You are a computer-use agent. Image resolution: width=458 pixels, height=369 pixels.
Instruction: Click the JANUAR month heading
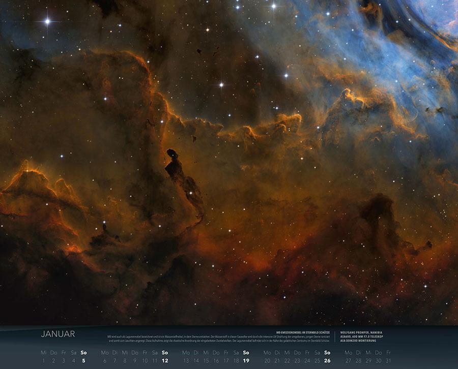[x=58, y=334]
